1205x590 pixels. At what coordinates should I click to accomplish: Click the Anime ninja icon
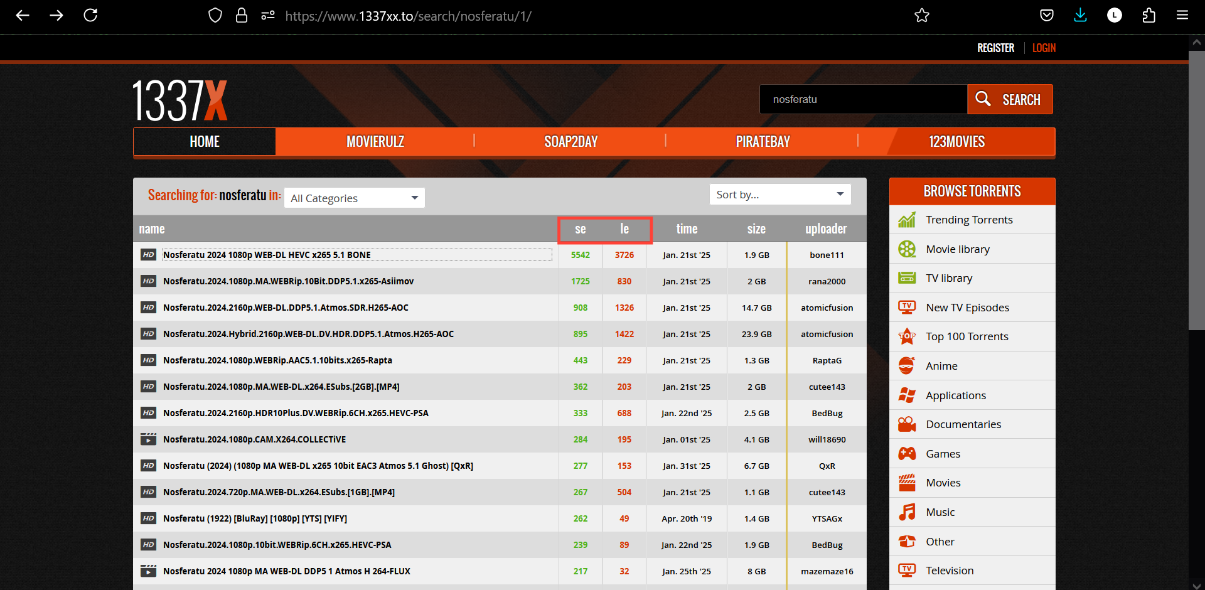tap(907, 366)
